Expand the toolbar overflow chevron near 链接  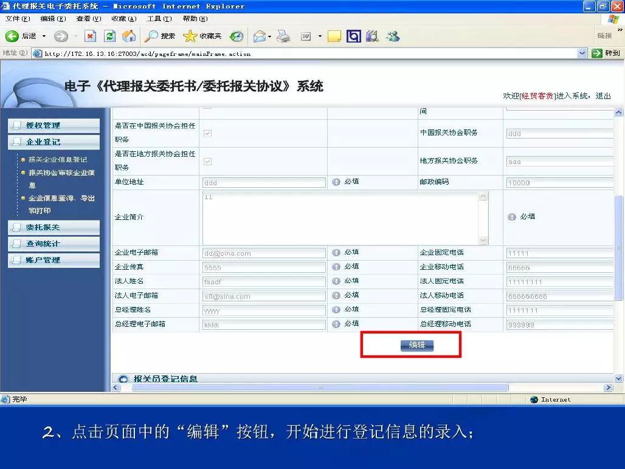click(x=620, y=29)
